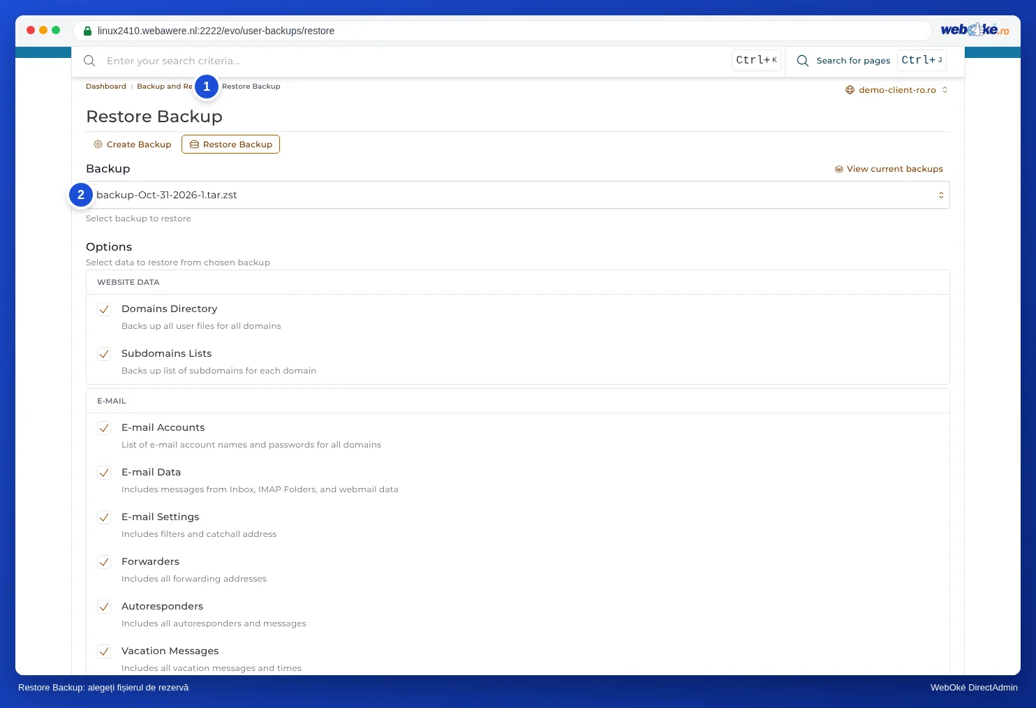Image resolution: width=1036 pixels, height=708 pixels.
Task: Click the Ctrl+K shortcut badge
Action: tap(756, 60)
